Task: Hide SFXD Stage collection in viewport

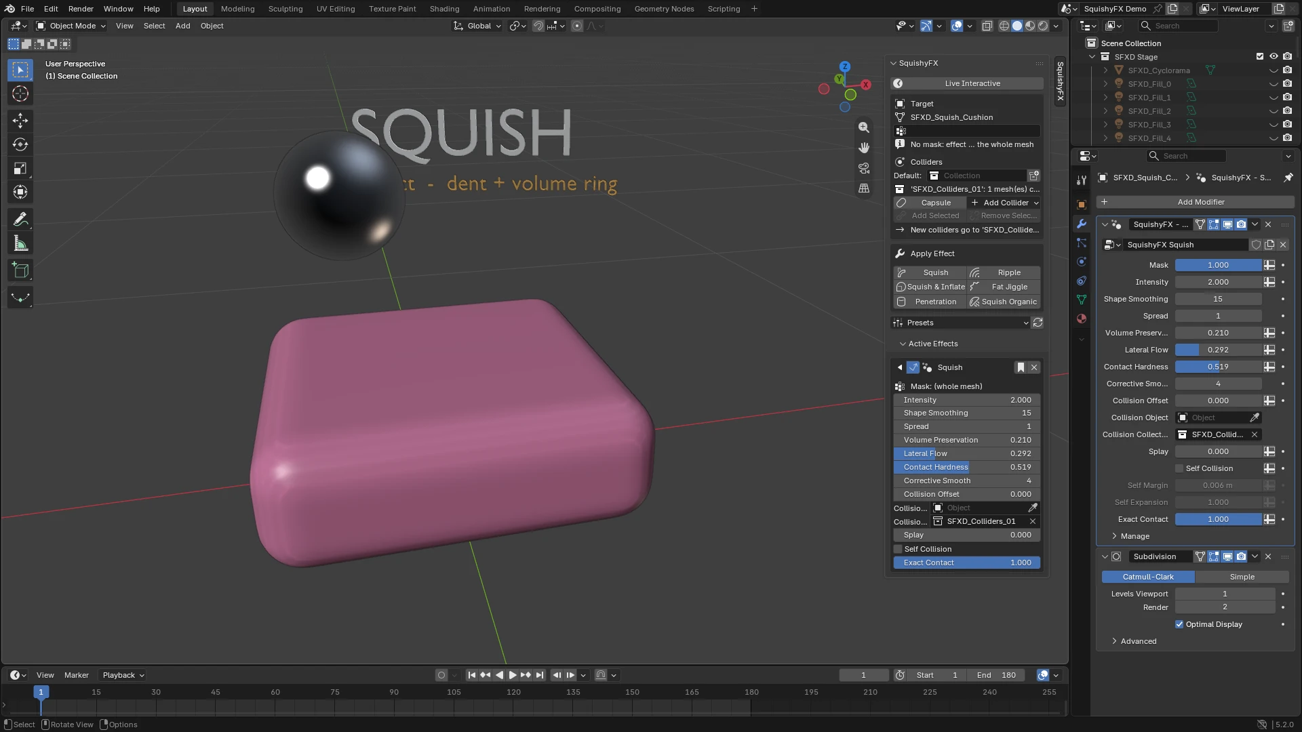Action: coord(1274,57)
